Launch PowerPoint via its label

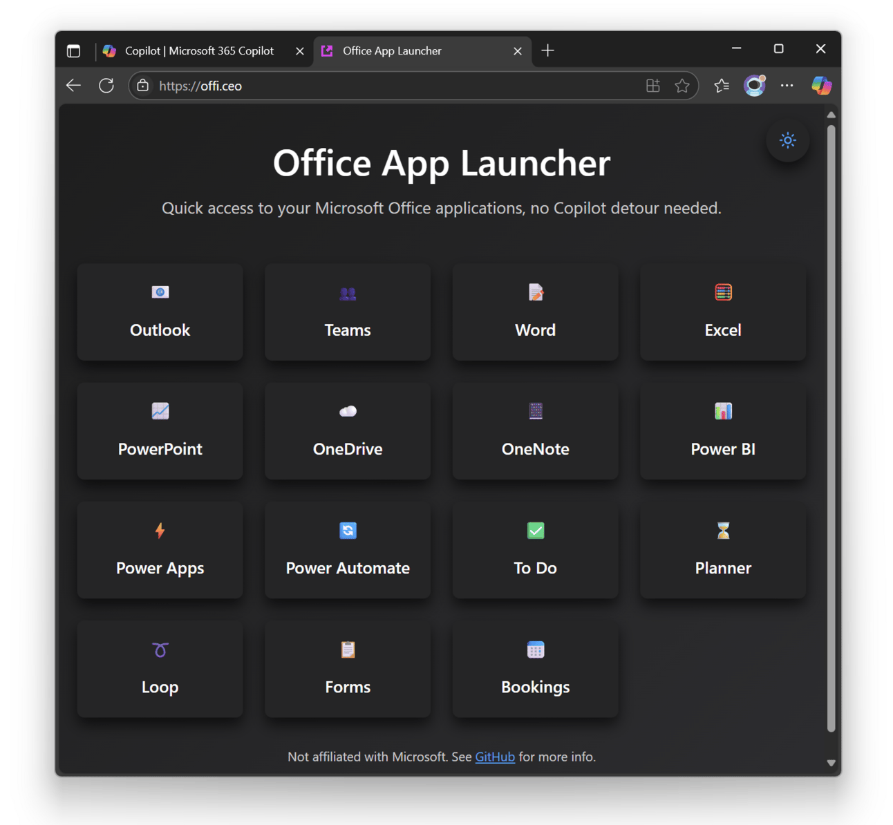point(160,449)
